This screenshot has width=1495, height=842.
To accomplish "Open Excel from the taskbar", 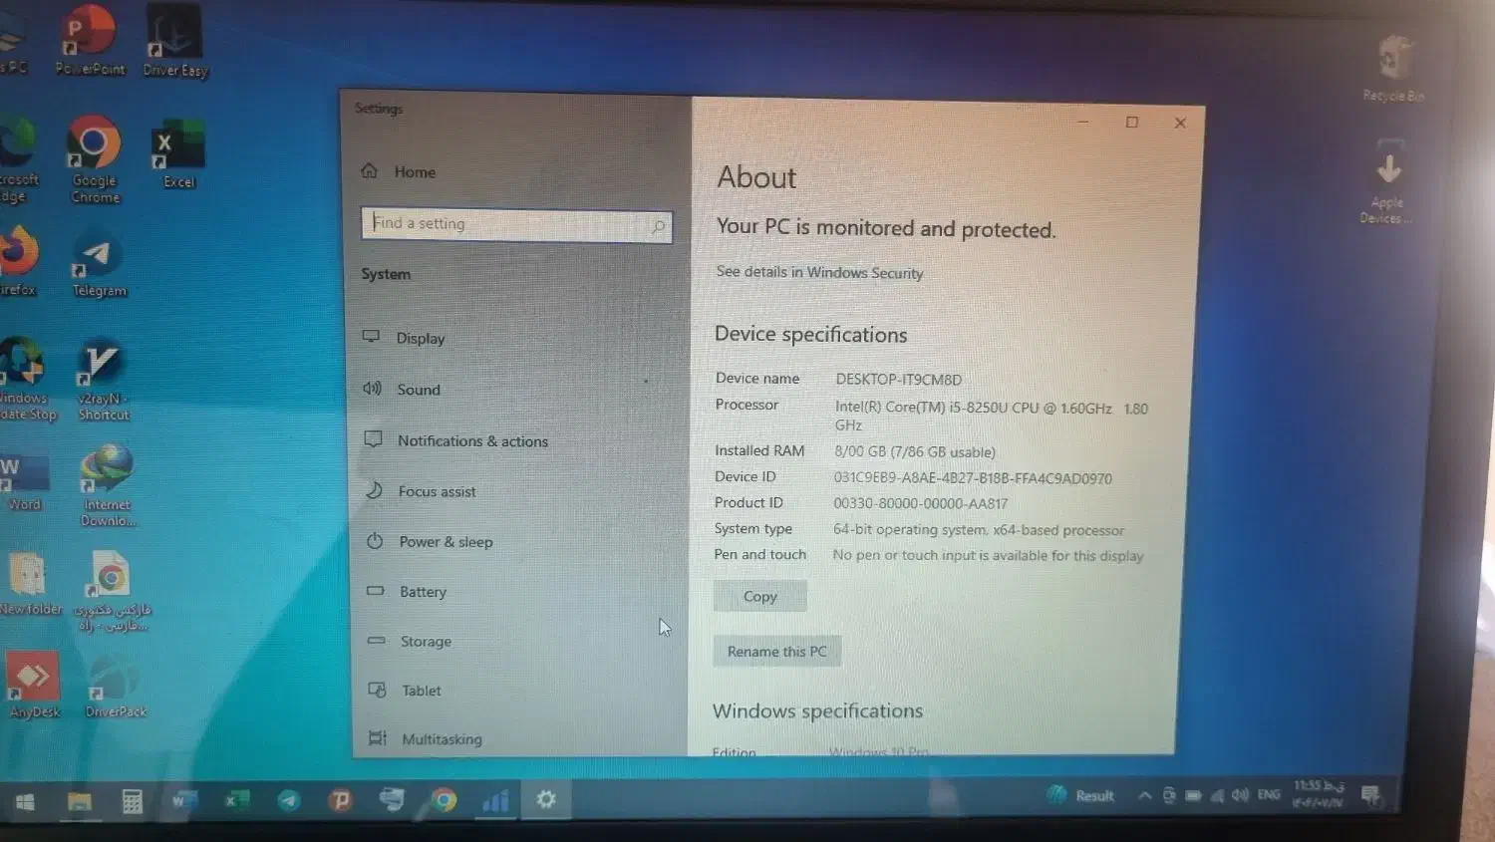I will [x=236, y=800].
